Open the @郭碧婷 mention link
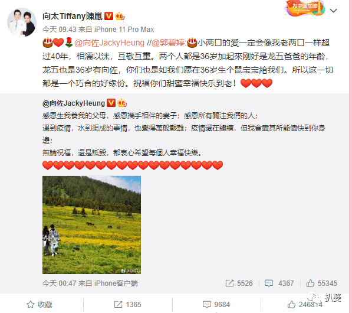This screenshot has width=352, height=313. click(x=169, y=43)
